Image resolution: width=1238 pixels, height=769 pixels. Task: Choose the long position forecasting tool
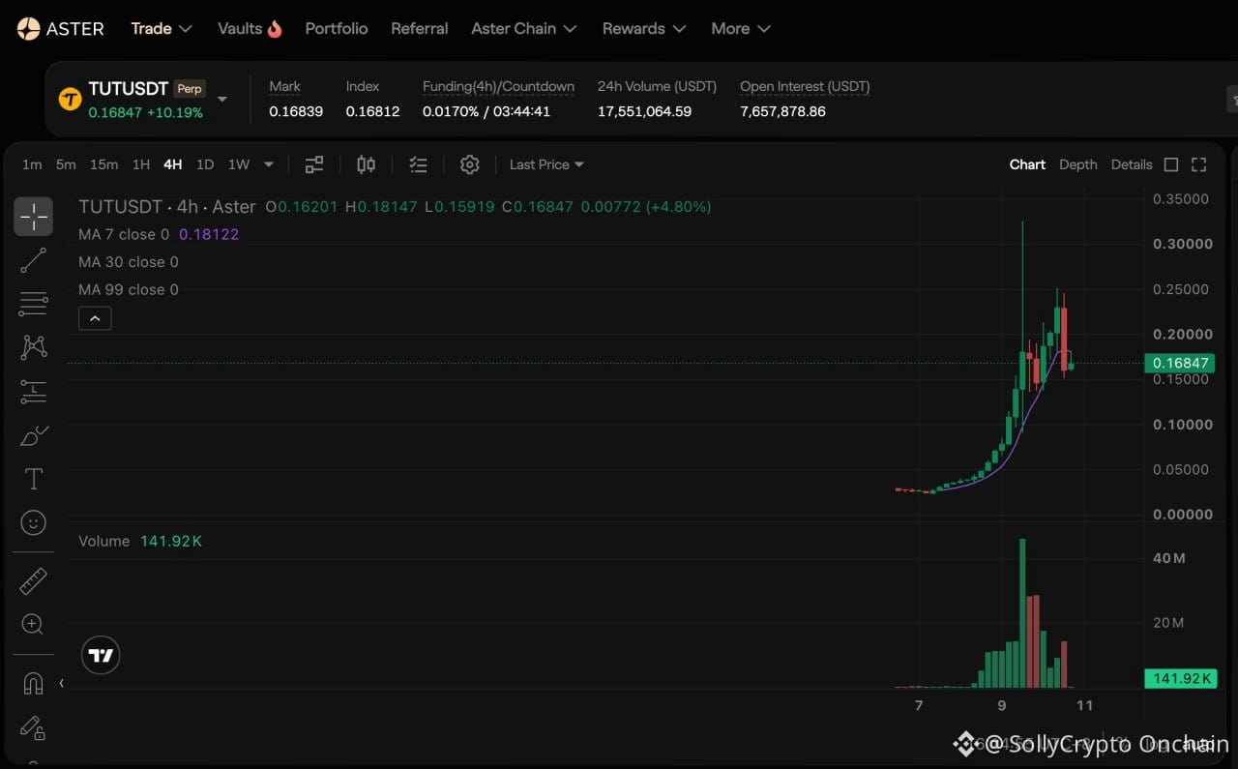click(33, 392)
